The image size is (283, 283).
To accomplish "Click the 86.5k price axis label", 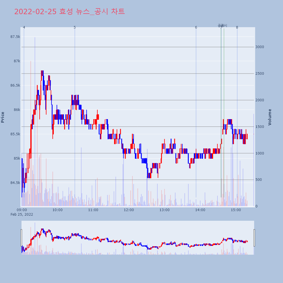I will [x=15, y=85].
